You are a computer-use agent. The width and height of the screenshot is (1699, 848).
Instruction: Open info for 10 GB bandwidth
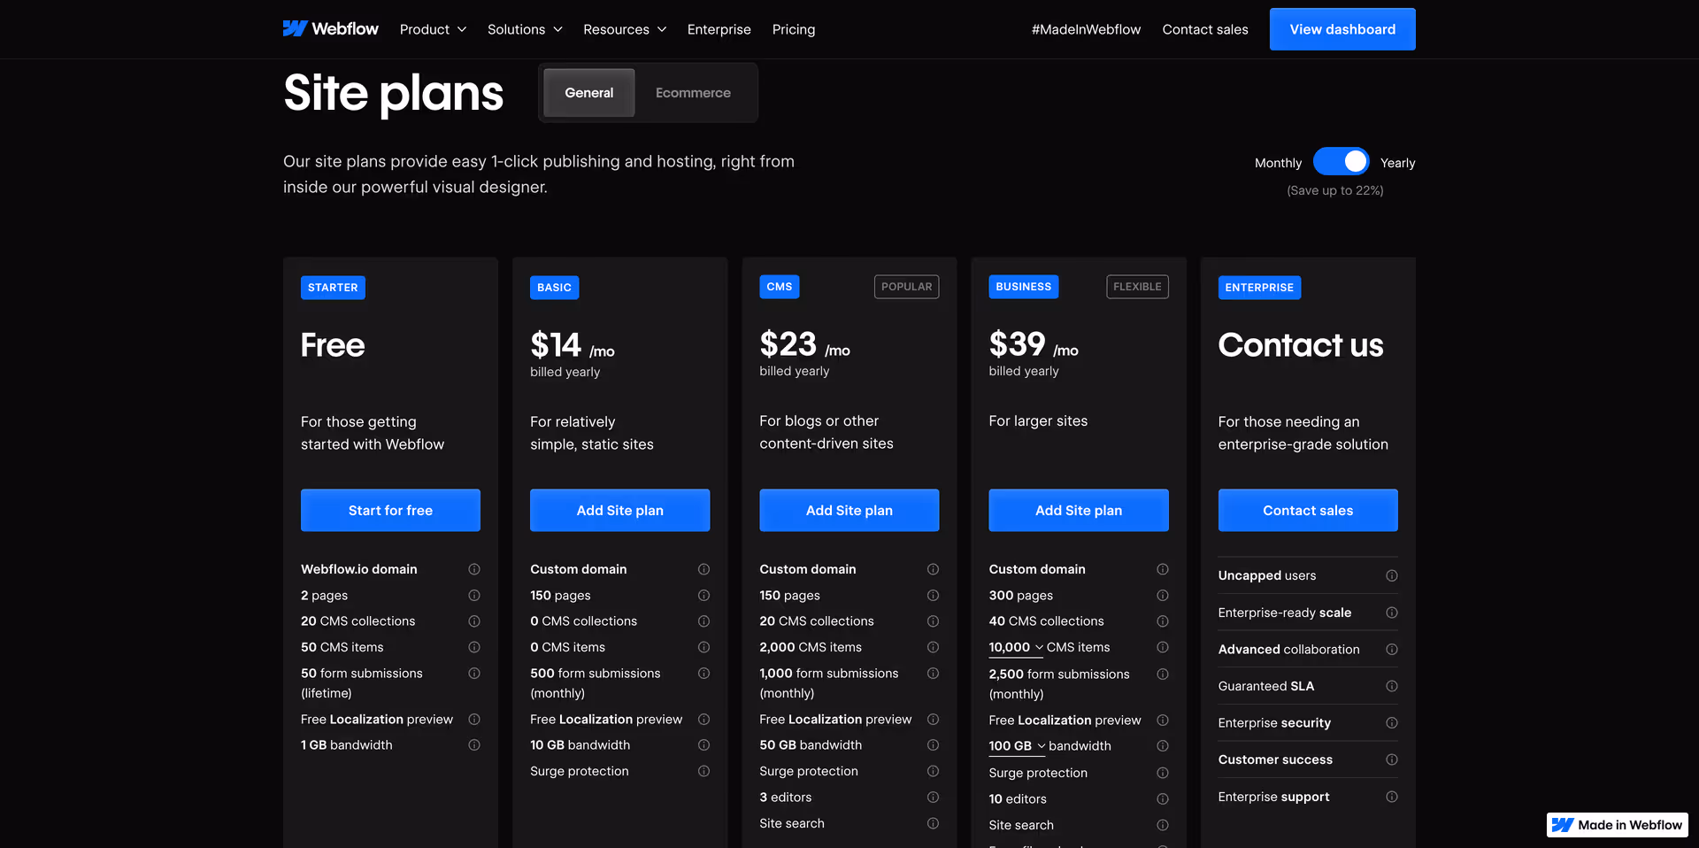(703, 745)
